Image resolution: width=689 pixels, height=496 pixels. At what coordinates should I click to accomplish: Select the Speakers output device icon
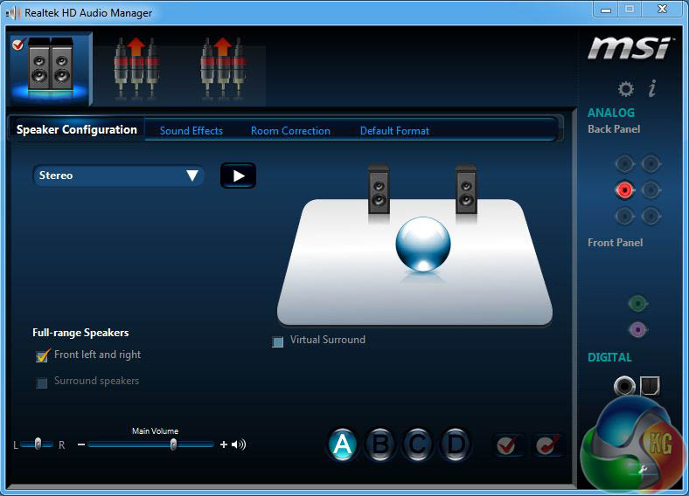click(51, 68)
